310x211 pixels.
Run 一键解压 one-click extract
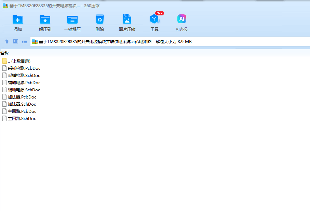coord(72,23)
